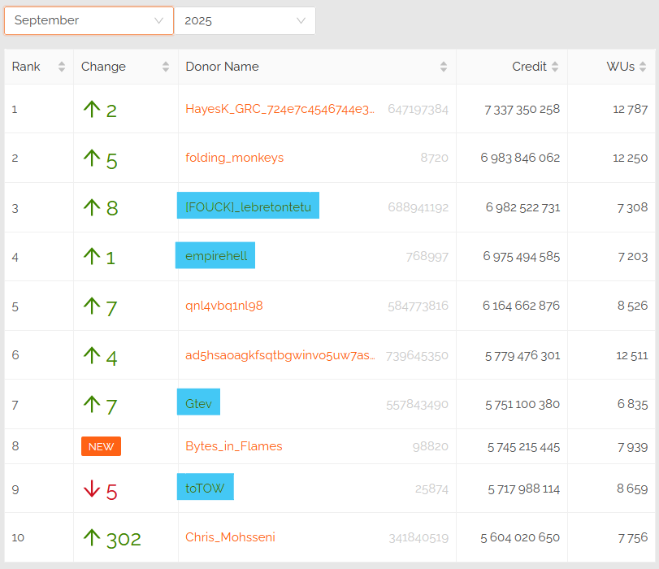This screenshot has height=569, width=659.
Task: Open donor HayesK_GRC profile link
Action: 280,109
